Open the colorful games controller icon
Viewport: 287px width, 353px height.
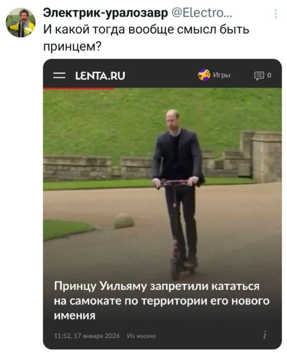point(204,75)
